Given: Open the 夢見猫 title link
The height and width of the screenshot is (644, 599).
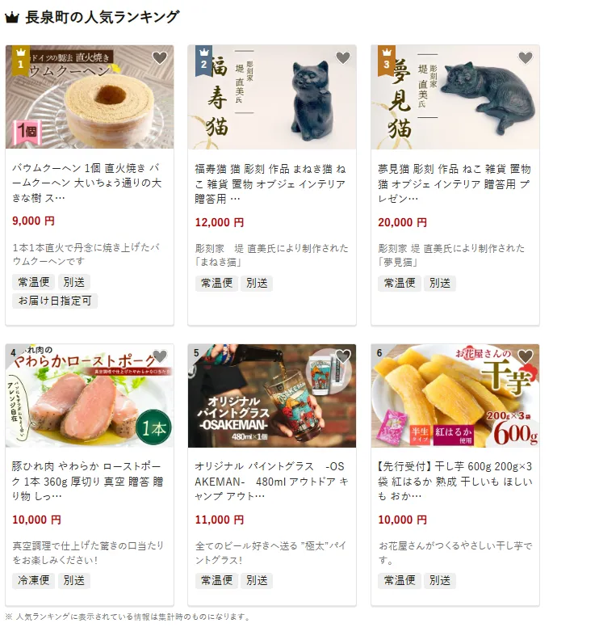Looking at the screenshot, I should pyautogui.click(x=454, y=183).
